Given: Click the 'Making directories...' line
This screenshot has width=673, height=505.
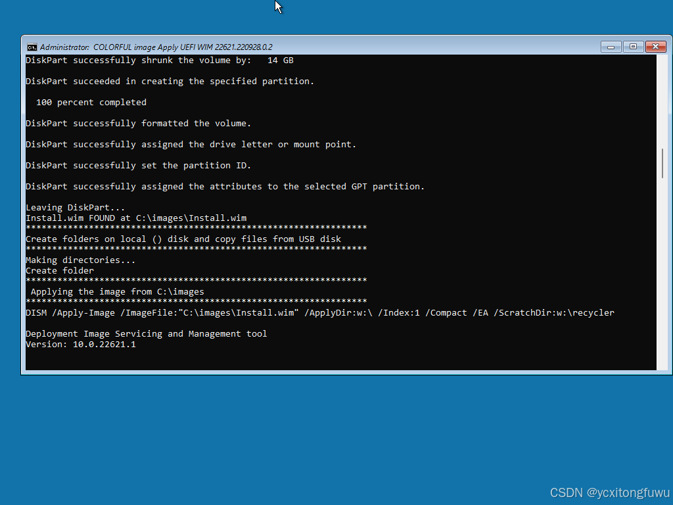Looking at the screenshot, I should tap(81, 260).
